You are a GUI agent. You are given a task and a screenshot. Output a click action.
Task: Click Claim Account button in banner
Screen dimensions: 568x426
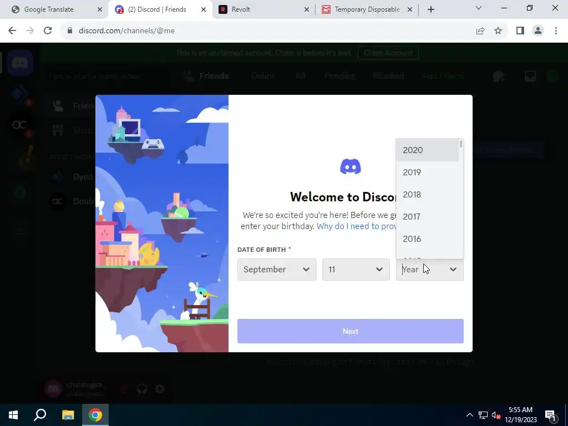pos(388,53)
